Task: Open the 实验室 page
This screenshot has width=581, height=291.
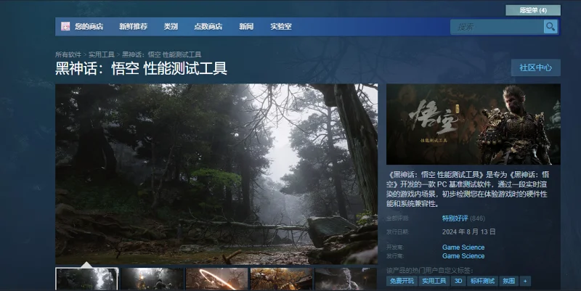Action: [281, 26]
